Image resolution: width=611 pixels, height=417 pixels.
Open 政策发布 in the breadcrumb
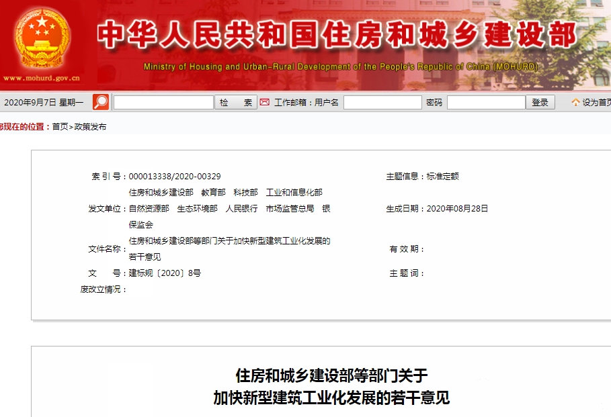click(x=90, y=127)
